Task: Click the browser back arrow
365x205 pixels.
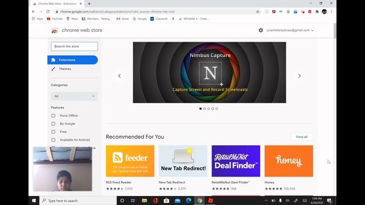Action: 34,11
